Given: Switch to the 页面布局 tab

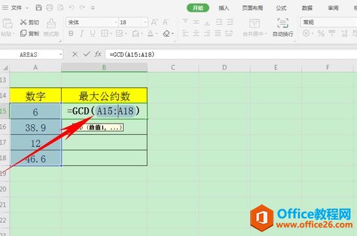Looking at the screenshot, I should 252,8.
